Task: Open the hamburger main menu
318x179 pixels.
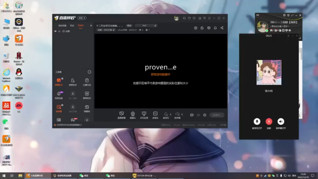Action: pos(209,18)
